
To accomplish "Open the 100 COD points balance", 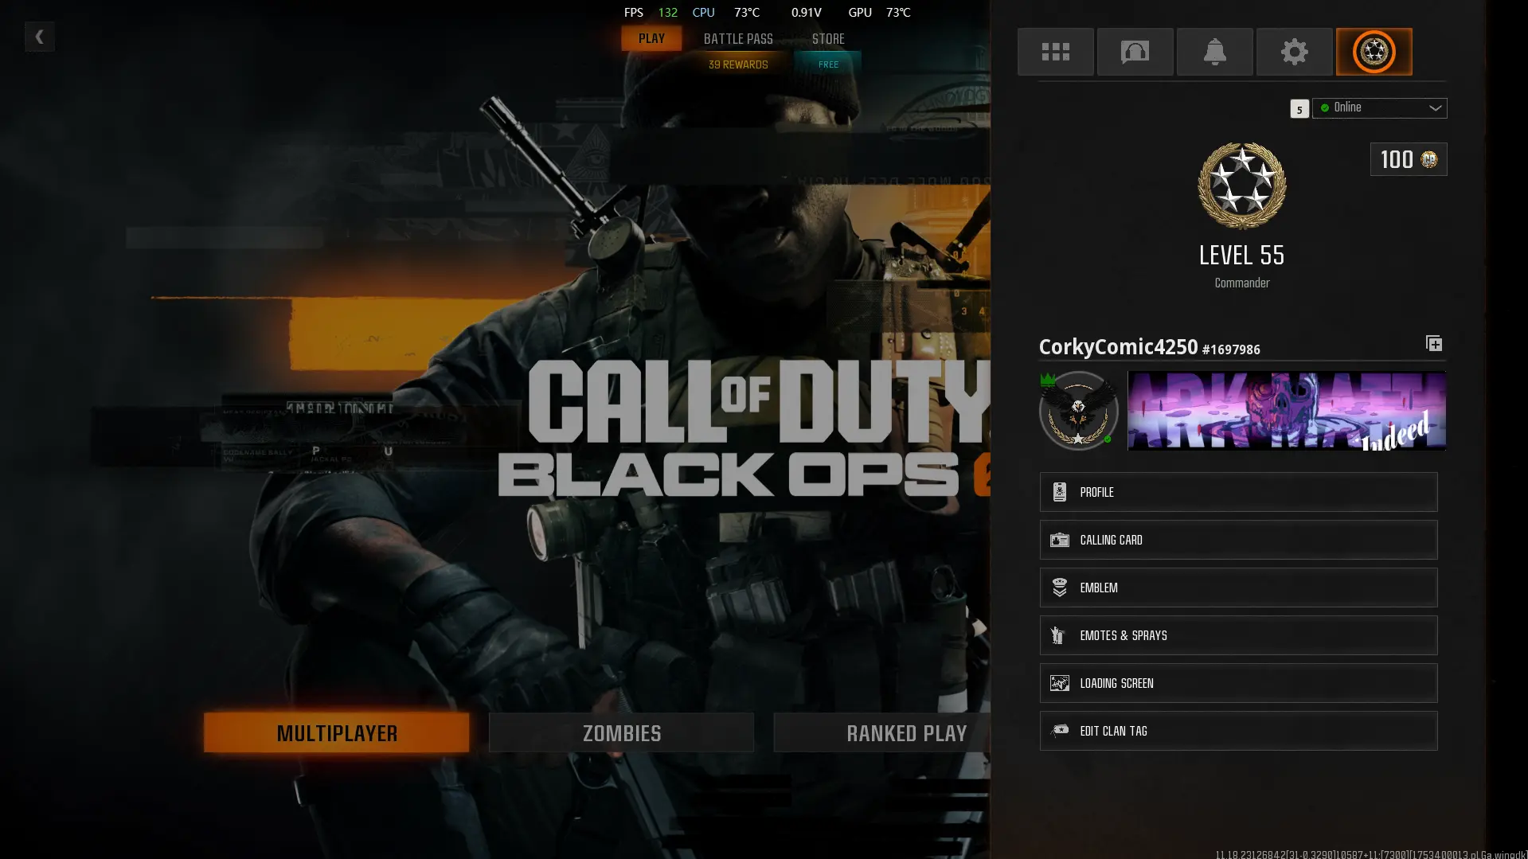I will click(x=1408, y=159).
